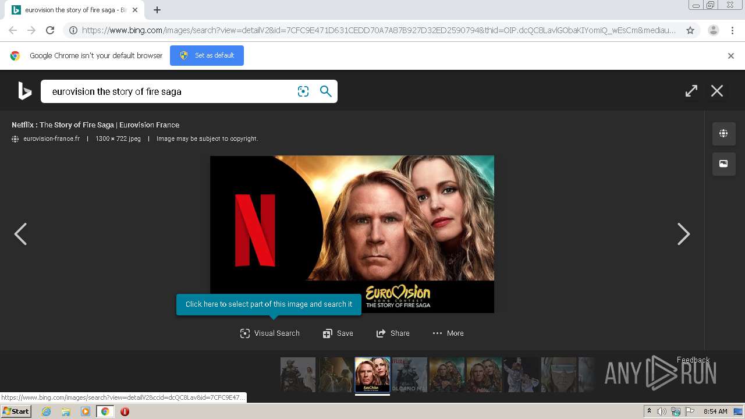The image size is (745, 419).
Task: Show hidden system tray icons
Action: (x=649, y=411)
